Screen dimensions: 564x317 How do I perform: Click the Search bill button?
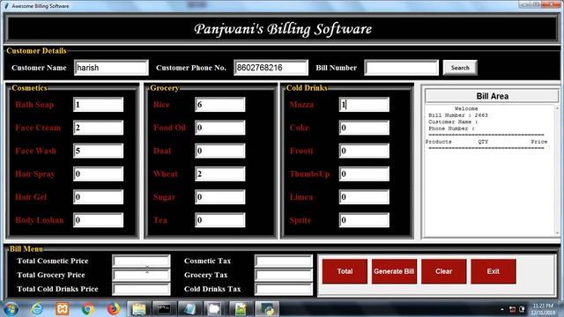click(x=460, y=68)
